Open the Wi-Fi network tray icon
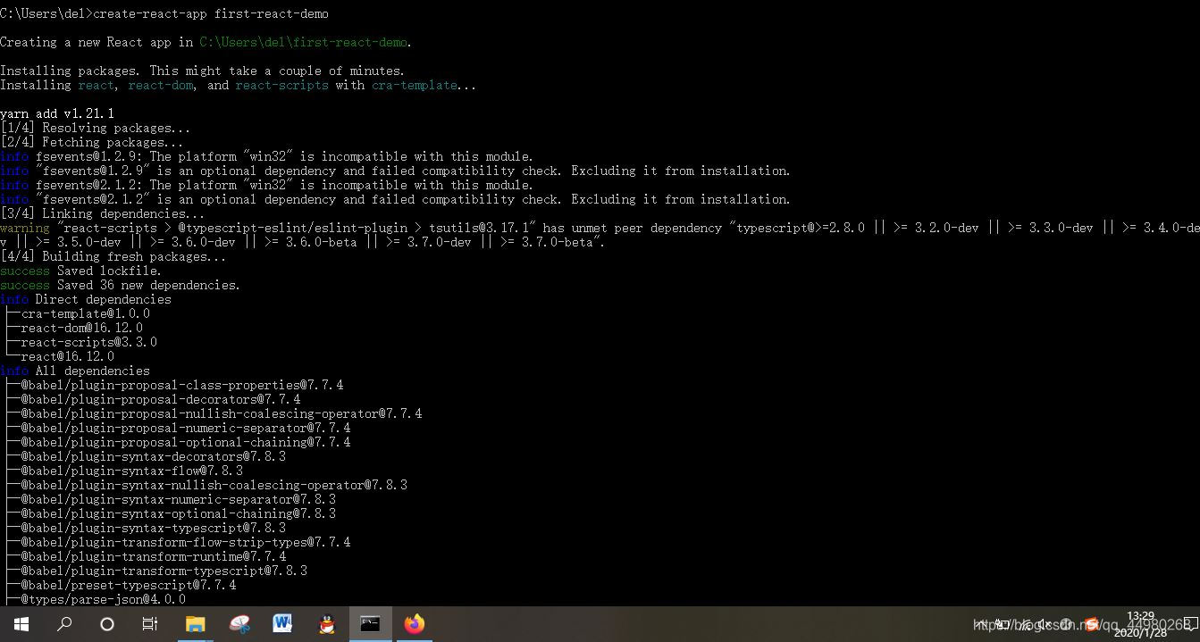 pos(1026,625)
